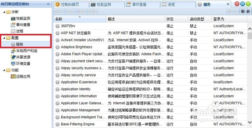Collapse the 向日葵远程控制台 sidebar panel
The width and height of the screenshot is (252, 128).
(48, 4)
